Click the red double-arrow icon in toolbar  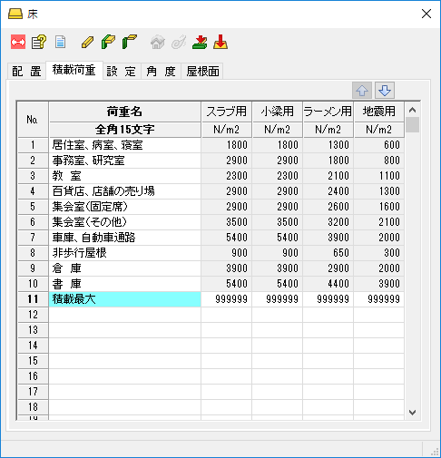[x=18, y=42]
